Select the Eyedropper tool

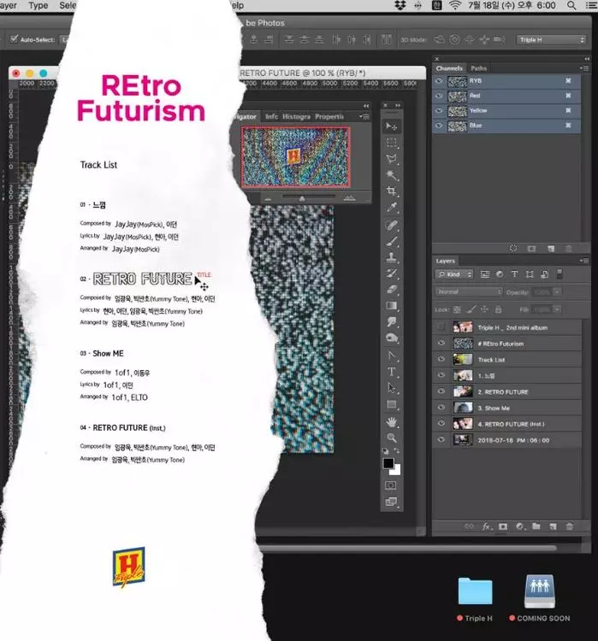coord(392,208)
